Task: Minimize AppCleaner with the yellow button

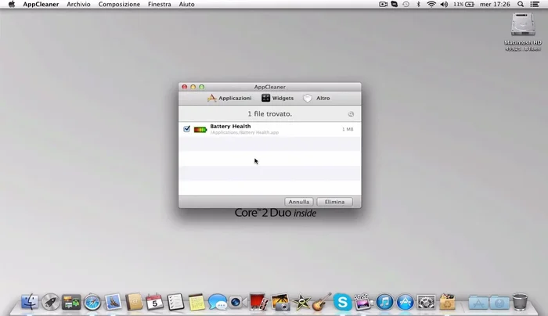Action: click(193, 87)
